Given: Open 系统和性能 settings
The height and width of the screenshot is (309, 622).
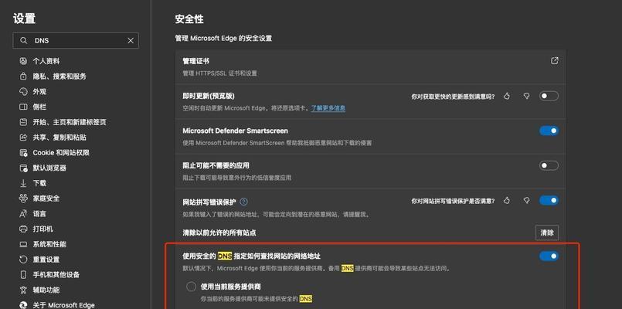Looking at the screenshot, I should coord(49,244).
